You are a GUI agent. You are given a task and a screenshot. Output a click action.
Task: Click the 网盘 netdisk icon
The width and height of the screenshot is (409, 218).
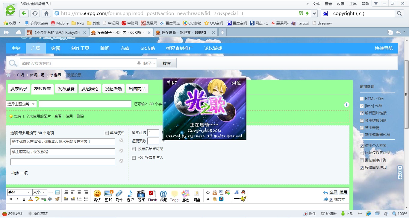point(197,196)
